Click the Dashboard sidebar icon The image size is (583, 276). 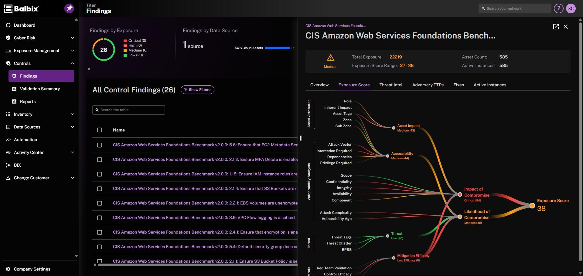(x=8, y=25)
